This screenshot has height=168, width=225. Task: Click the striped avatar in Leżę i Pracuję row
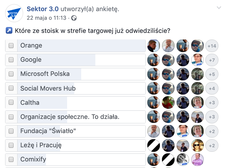[154, 145]
